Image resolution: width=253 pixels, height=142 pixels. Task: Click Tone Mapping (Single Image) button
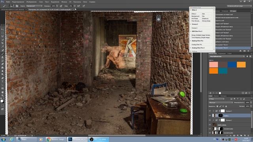click(x=201, y=37)
